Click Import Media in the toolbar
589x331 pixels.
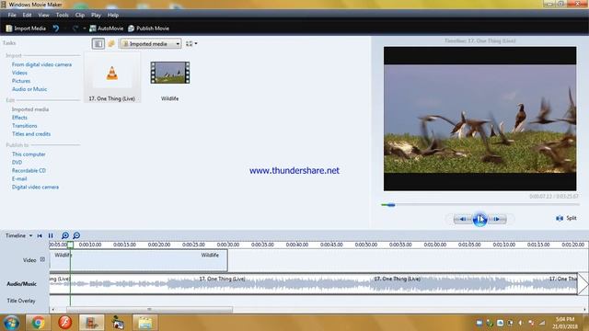[26, 29]
